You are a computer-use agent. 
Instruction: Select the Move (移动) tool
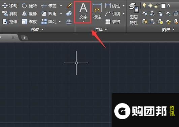(x=10, y=6)
